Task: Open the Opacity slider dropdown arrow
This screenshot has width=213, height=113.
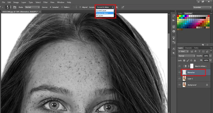Action: click(x=210, y=56)
